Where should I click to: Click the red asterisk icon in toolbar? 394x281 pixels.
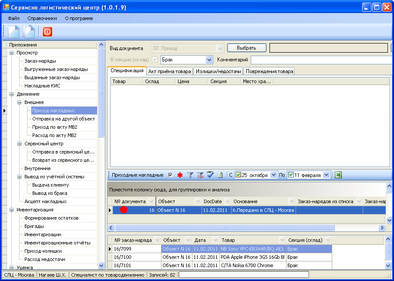coord(180,175)
